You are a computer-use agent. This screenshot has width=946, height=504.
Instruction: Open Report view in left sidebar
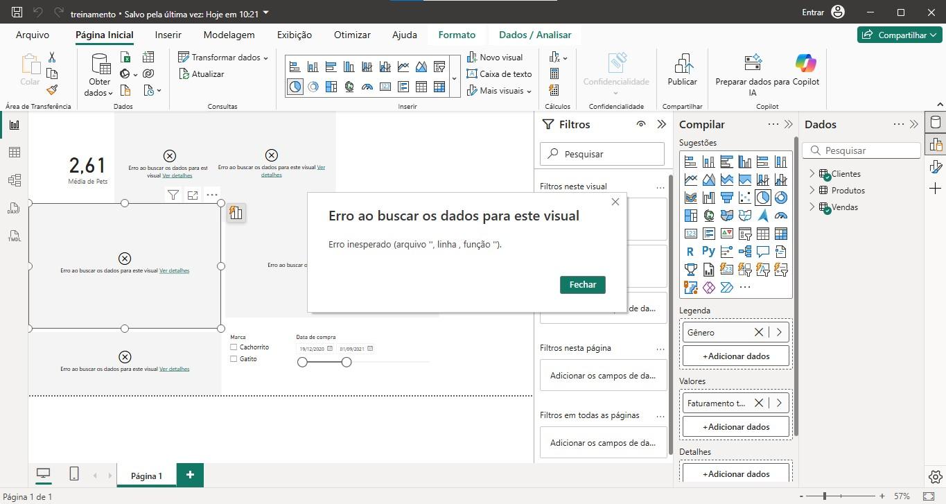(14, 125)
